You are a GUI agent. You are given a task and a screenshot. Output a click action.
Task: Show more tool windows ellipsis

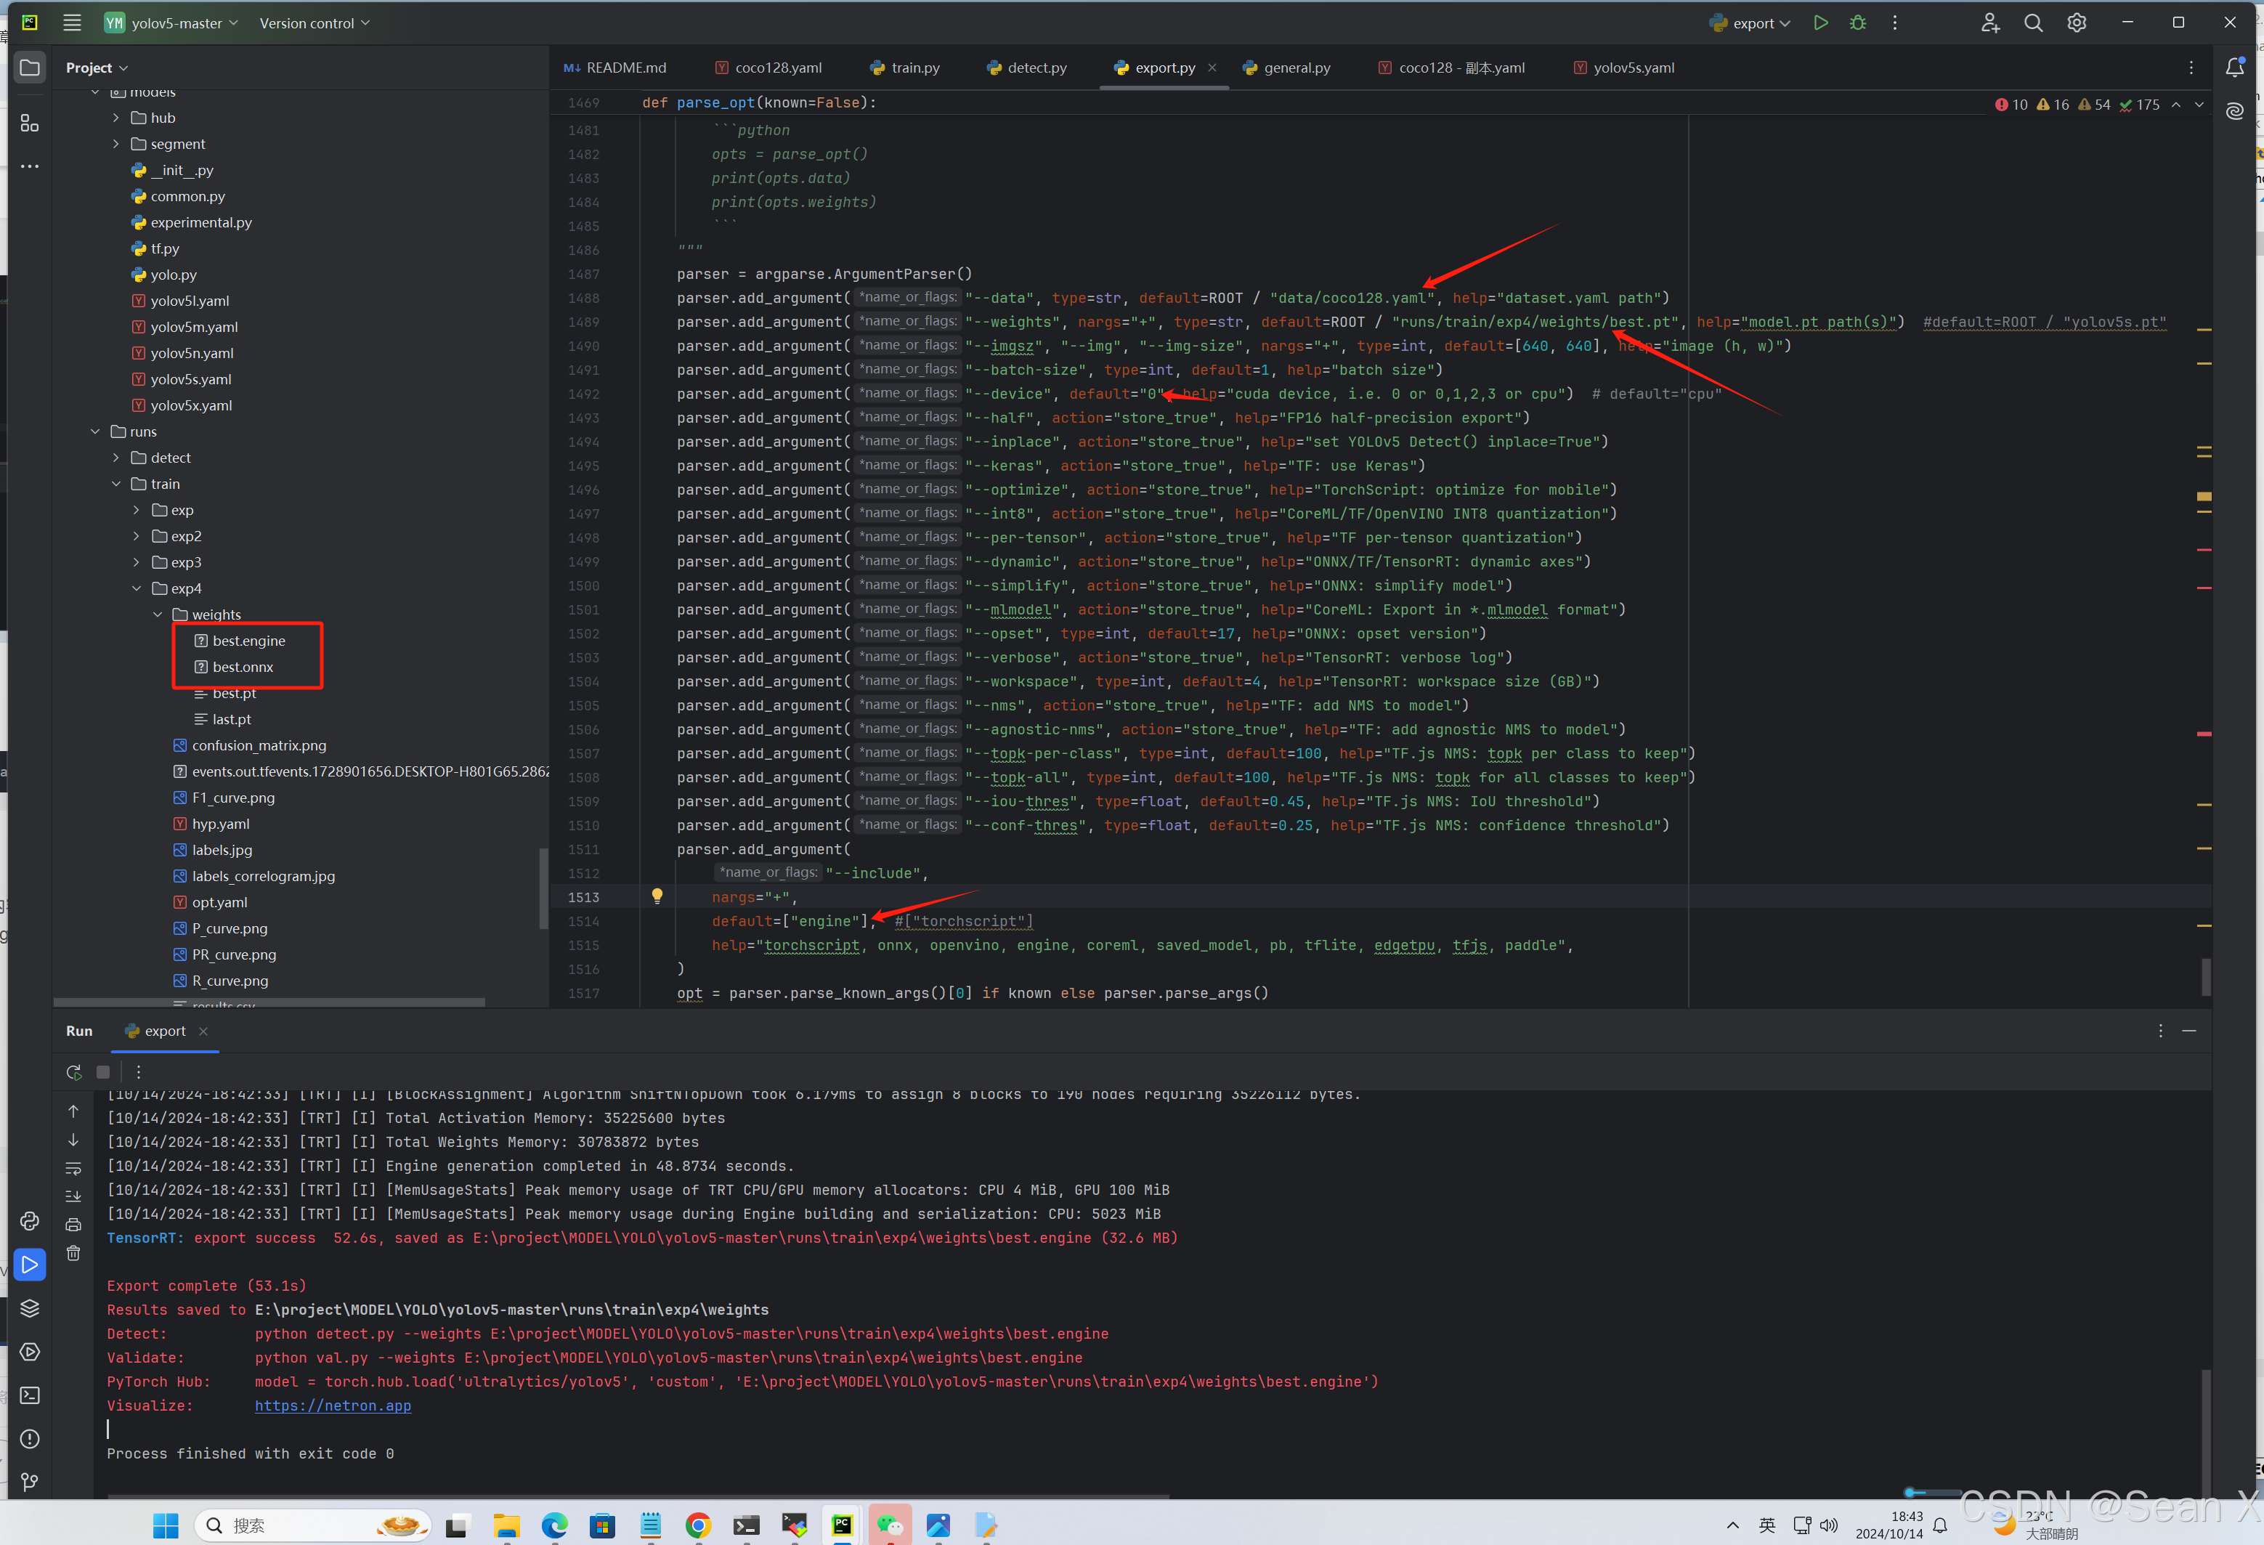point(31,166)
